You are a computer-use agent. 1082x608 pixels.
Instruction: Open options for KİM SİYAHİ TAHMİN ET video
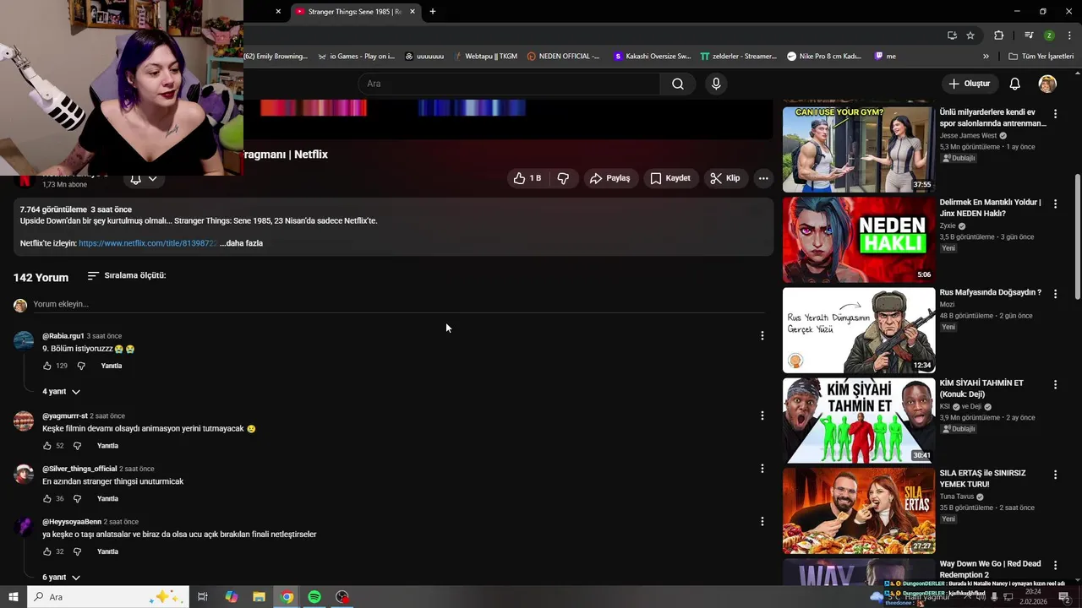tap(1055, 384)
